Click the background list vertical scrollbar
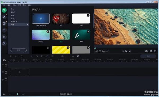159x97 pixels. [x=93, y=21]
